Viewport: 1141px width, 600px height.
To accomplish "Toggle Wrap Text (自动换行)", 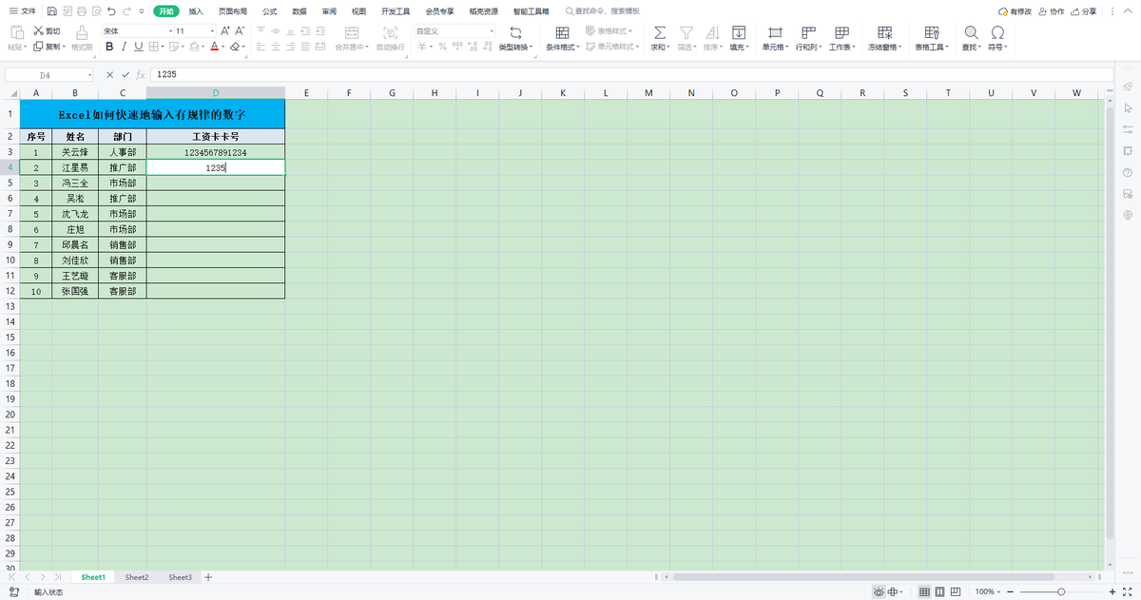I will pos(390,37).
